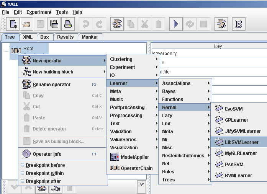Expand the Clustering submenu

click(133, 59)
